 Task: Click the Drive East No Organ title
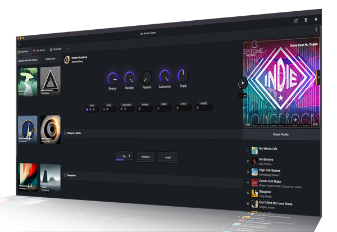(x=304, y=45)
